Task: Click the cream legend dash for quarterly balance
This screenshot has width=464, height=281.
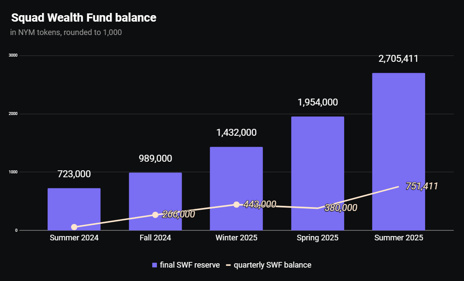Action: [228, 265]
